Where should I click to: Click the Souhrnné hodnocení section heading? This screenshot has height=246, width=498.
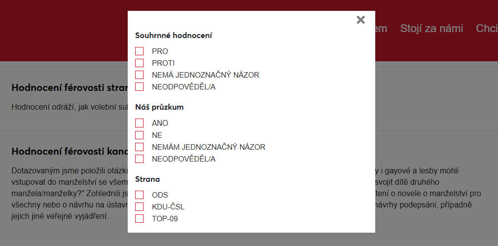pos(173,36)
